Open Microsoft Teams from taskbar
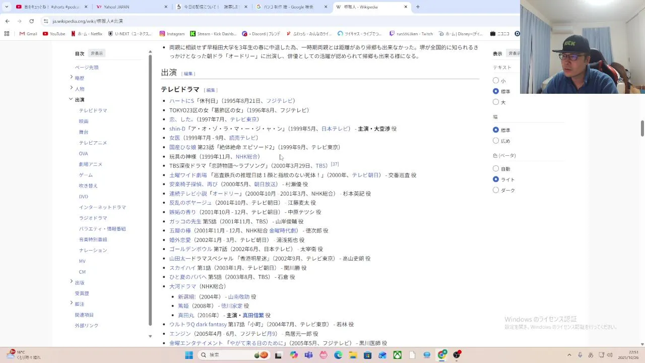Screen dimensions: 645x363 [x=308, y=355]
